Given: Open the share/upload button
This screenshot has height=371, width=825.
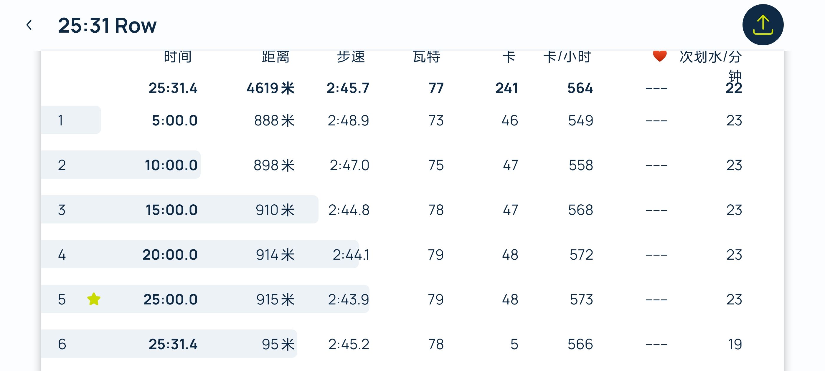Looking at the screenshot, I should click(x=763, y=25).
